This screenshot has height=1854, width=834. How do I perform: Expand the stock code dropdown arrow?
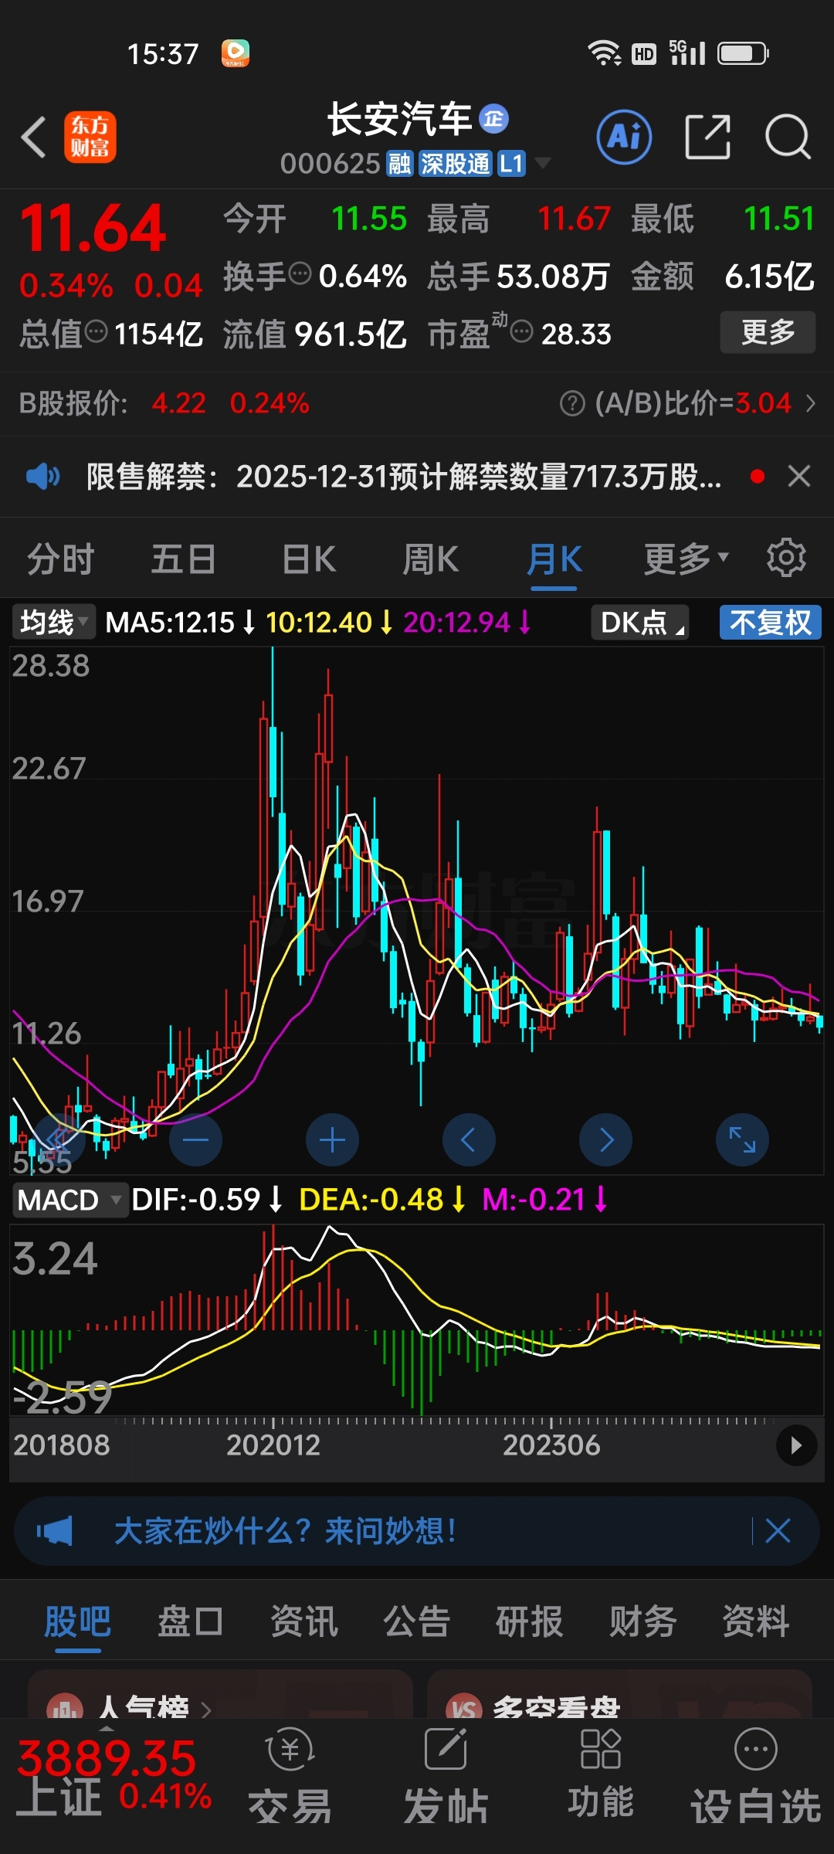tap(543, 163)
